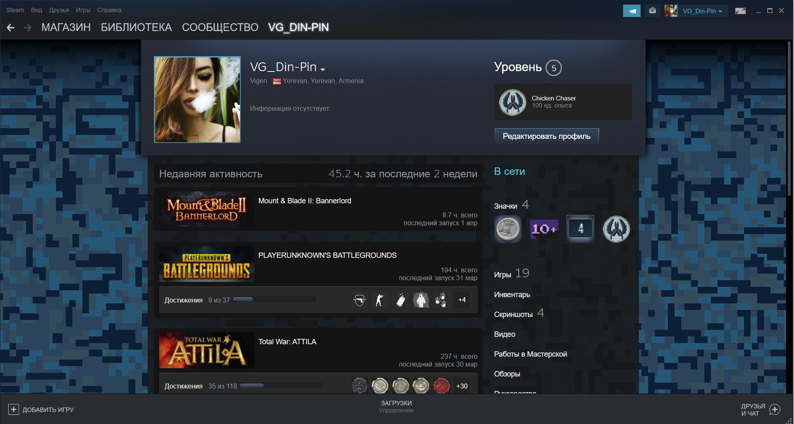
Task: Open the Друзья menu
Action: [x=59, y=10]
